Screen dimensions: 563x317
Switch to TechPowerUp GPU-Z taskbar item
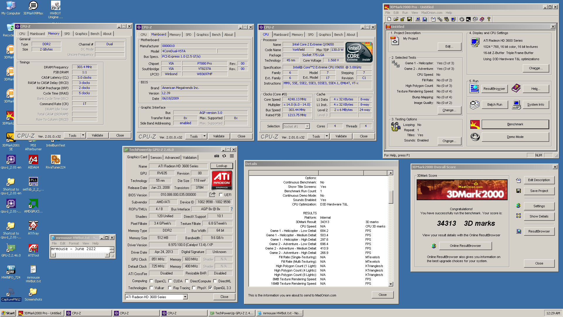tap(232, 313)
